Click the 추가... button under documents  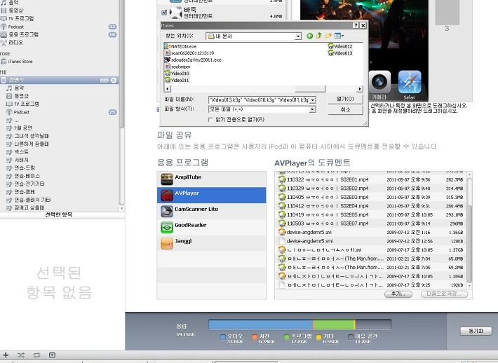398,294
